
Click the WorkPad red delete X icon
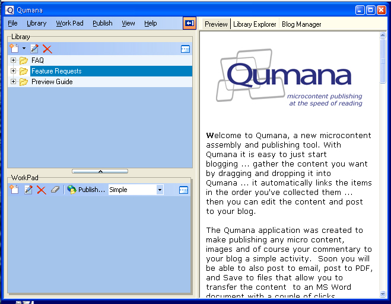coord(42,190)
